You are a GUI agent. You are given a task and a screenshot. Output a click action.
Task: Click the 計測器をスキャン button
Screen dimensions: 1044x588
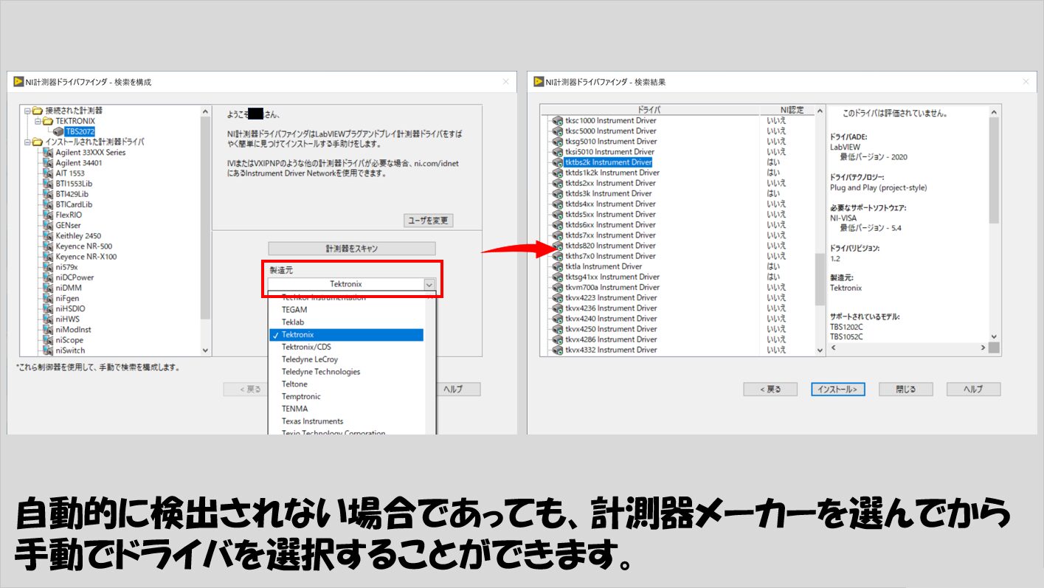coord(352,249)
